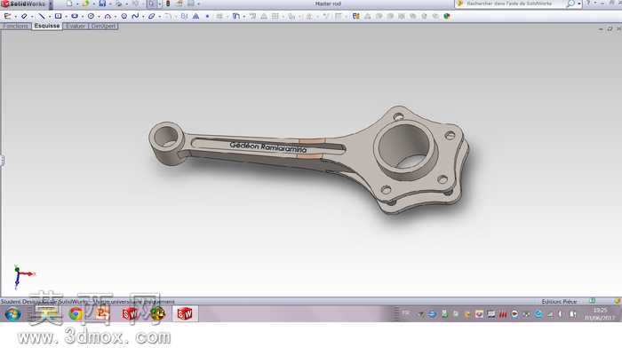Select the Slot sketch tool

click(74, 16)
